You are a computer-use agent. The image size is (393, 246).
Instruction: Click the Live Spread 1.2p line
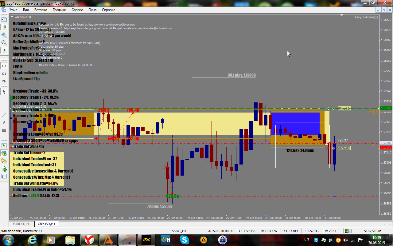click(x=26, y=79)
